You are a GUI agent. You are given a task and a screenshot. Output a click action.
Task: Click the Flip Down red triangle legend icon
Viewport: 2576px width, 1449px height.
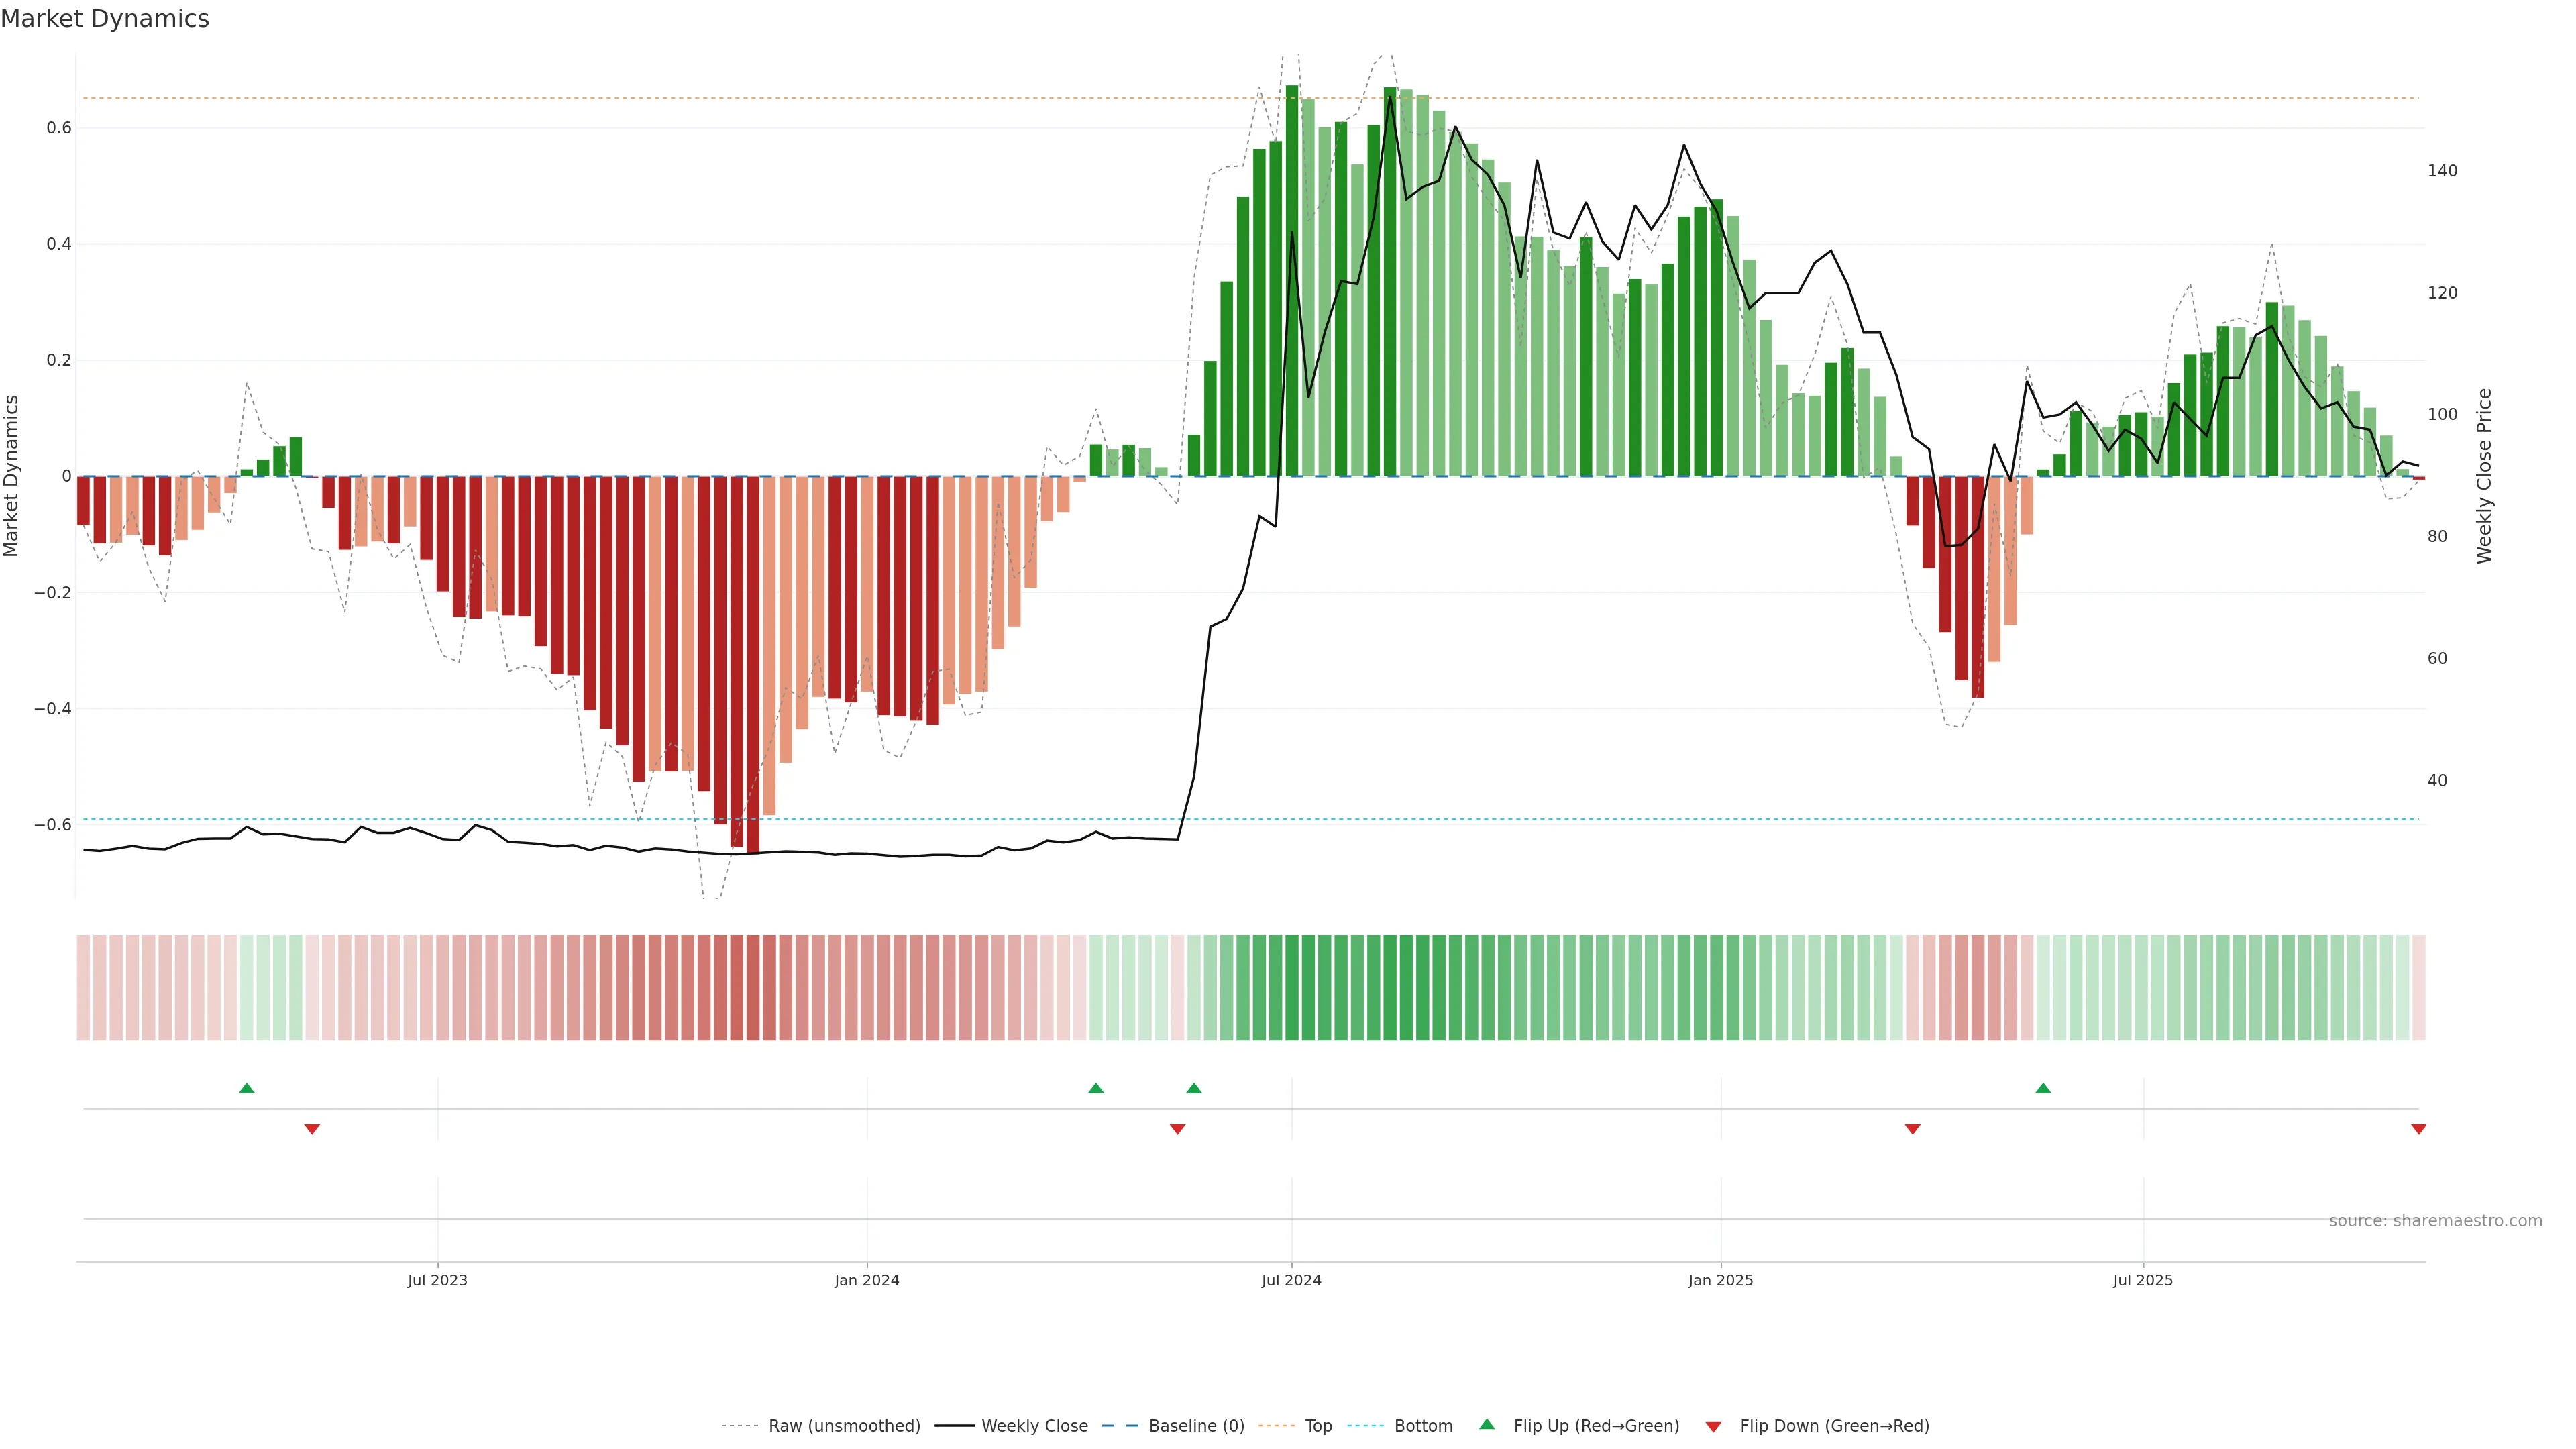pyautogui.click(x=1713, y=1426)
